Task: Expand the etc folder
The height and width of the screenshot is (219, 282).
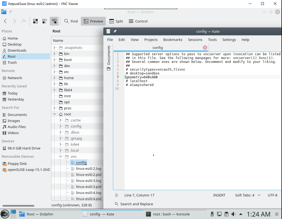Action: click(x=54, y=72)
